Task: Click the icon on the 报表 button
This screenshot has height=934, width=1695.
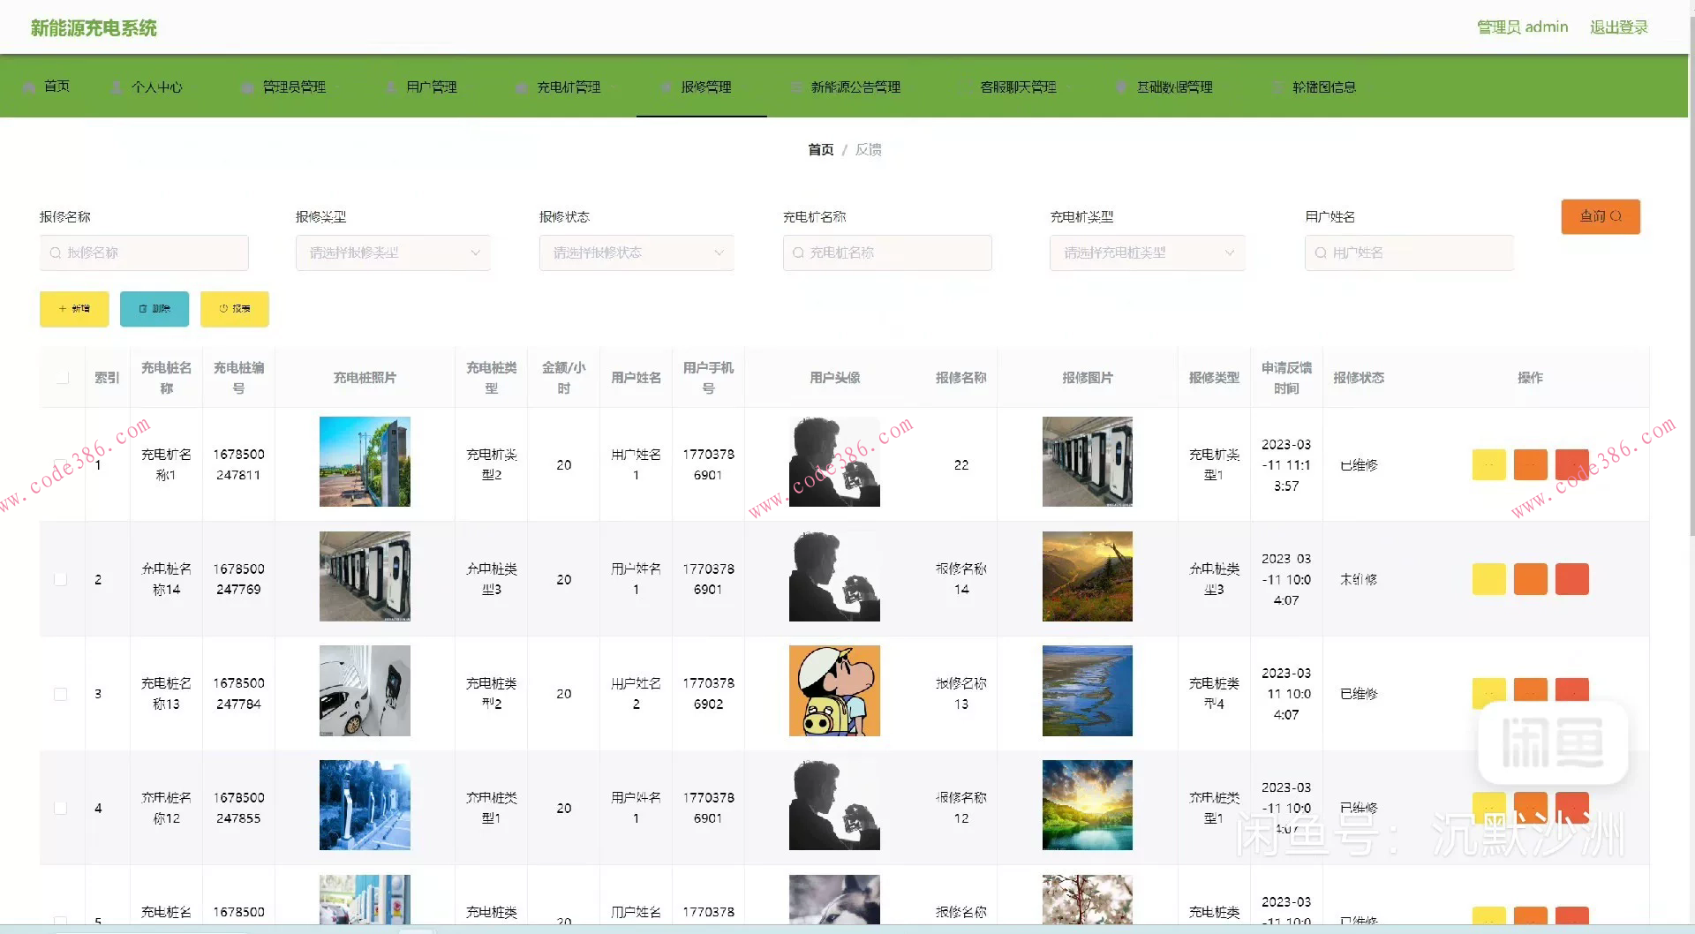Action: point(222,309)
